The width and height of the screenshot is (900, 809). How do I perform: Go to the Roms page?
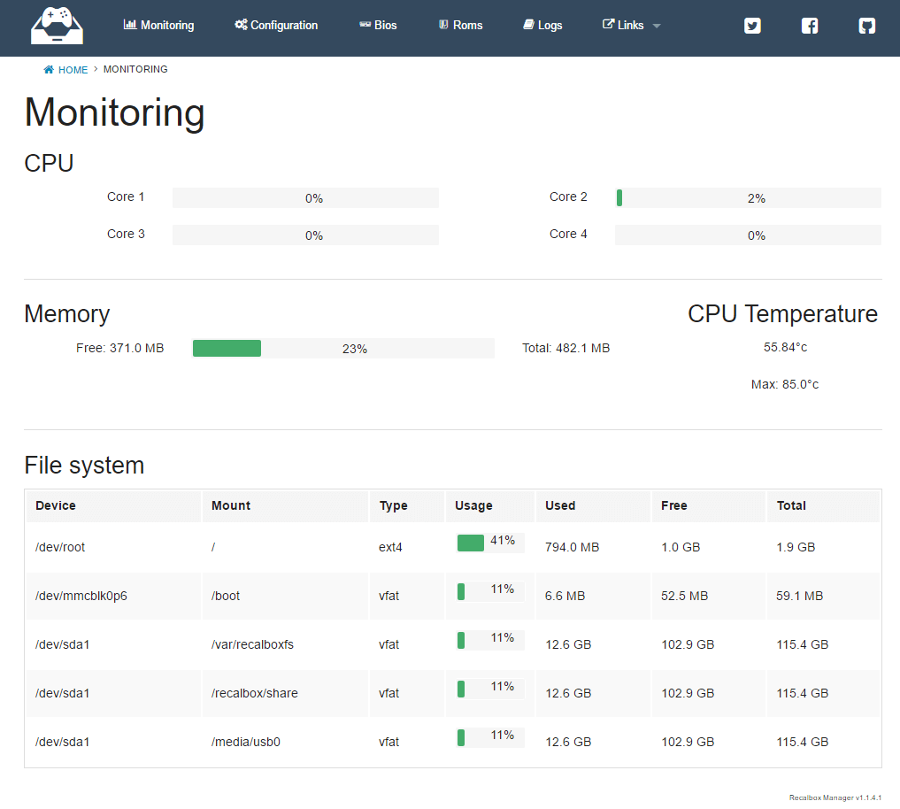click(x=460, y=26)
